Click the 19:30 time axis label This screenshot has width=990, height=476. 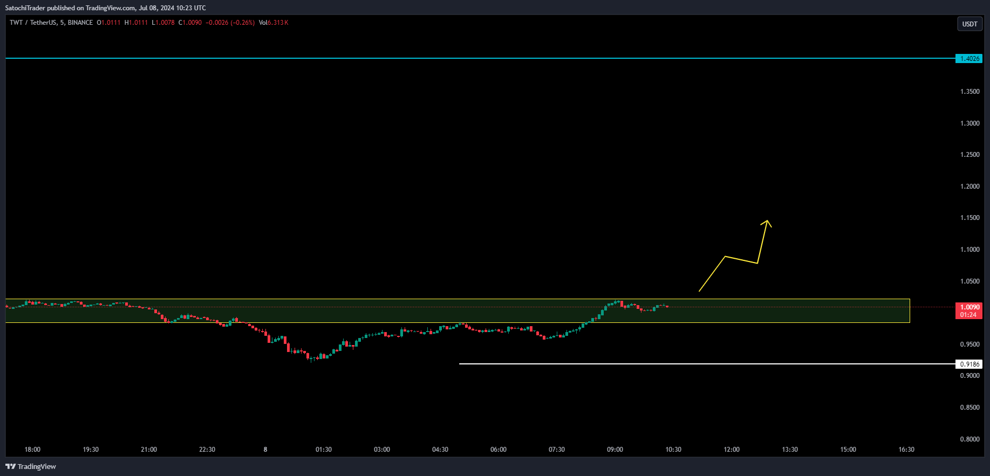(x=91, y=450)
